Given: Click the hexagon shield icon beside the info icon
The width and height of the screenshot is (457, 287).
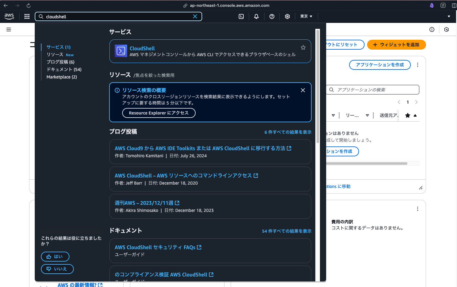Looking at the screenshot, I should [x=446, y=29].
